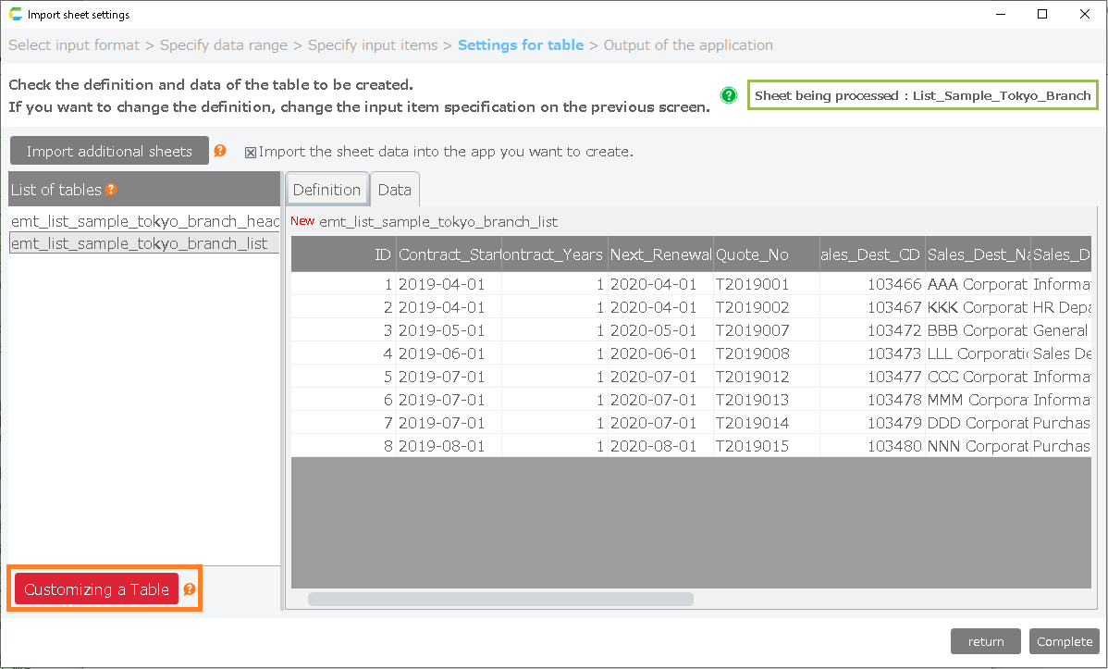Click the return button

(986, 641)
